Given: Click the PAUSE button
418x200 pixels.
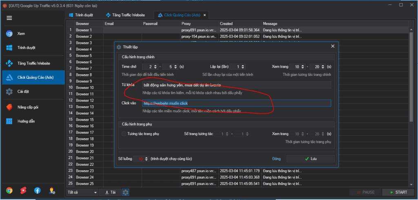Looking at the screenshot, I should [x=365, y=192].
